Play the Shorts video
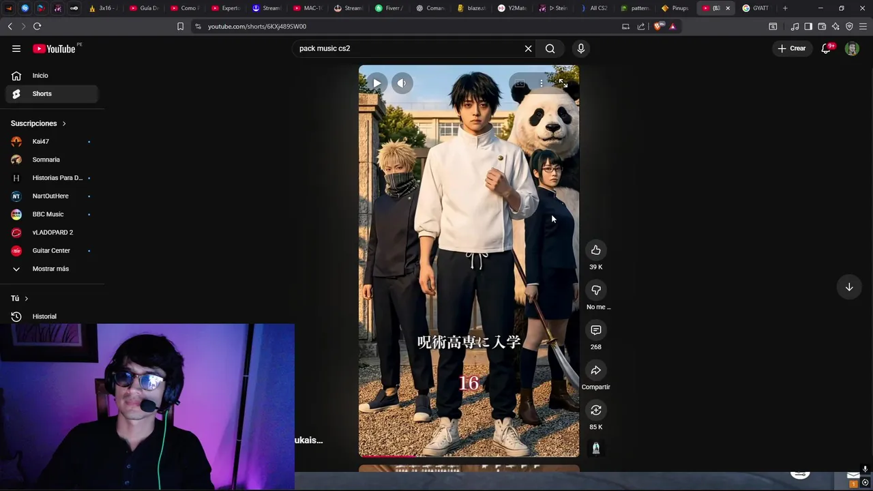 (x=376, y=83)
